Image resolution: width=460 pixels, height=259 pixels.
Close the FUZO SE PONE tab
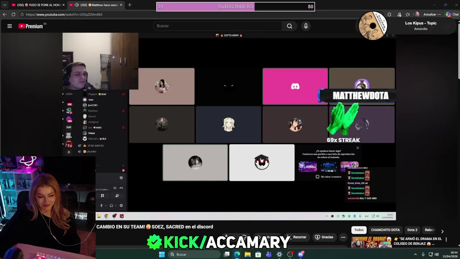[x=64, y=5]
